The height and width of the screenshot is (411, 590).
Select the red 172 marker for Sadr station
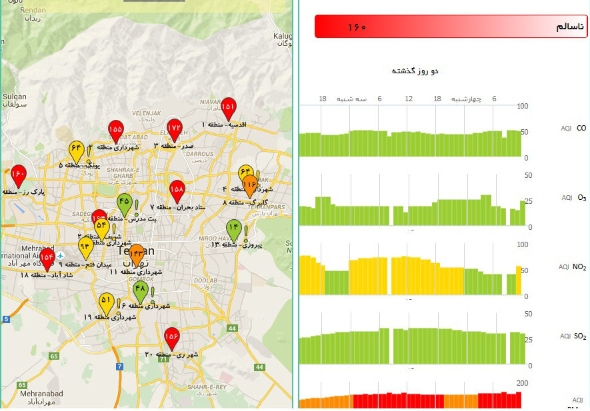pyautogui.click(x=174, y=128)
